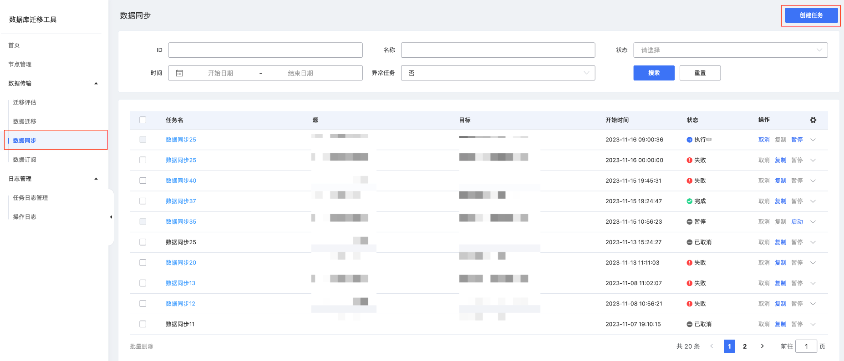Open the 数据同步20 task link
The image size is (844, 361).
tap(181, 262)
